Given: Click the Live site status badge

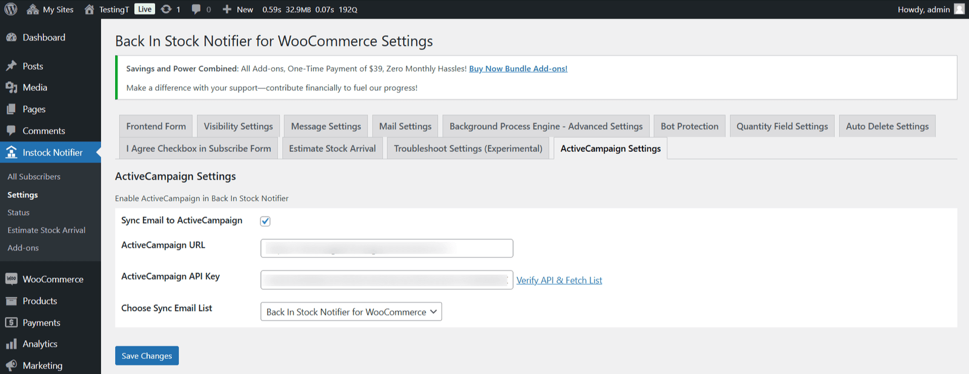Looking at the screenshot, I should click(x=145, y=9).
